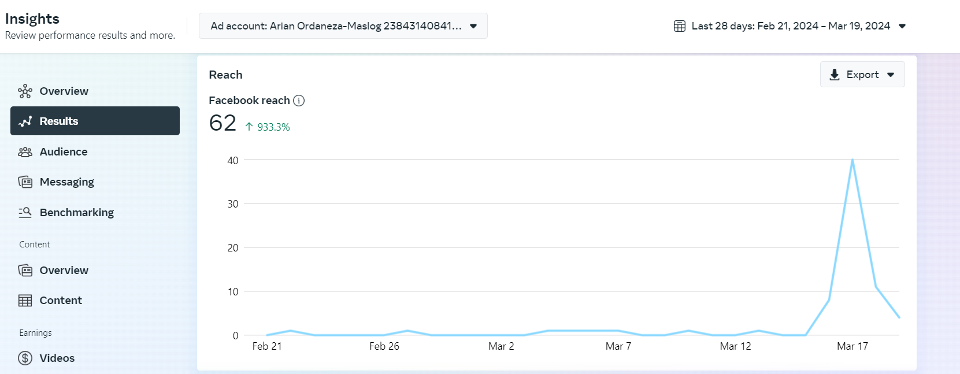Click the y-axis value 30

[x=233, y=204]
